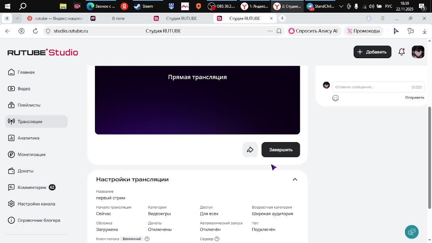Screen dimensions: 432x243
Task: Click the Добавить button
Action: click(372, 52)
